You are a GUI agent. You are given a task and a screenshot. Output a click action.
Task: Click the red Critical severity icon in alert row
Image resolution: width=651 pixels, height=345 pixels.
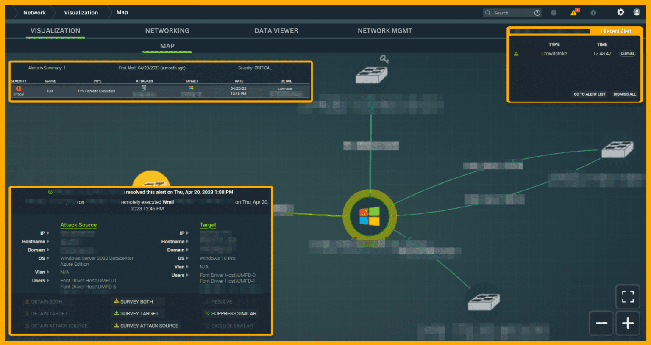[x=19, y=88]
